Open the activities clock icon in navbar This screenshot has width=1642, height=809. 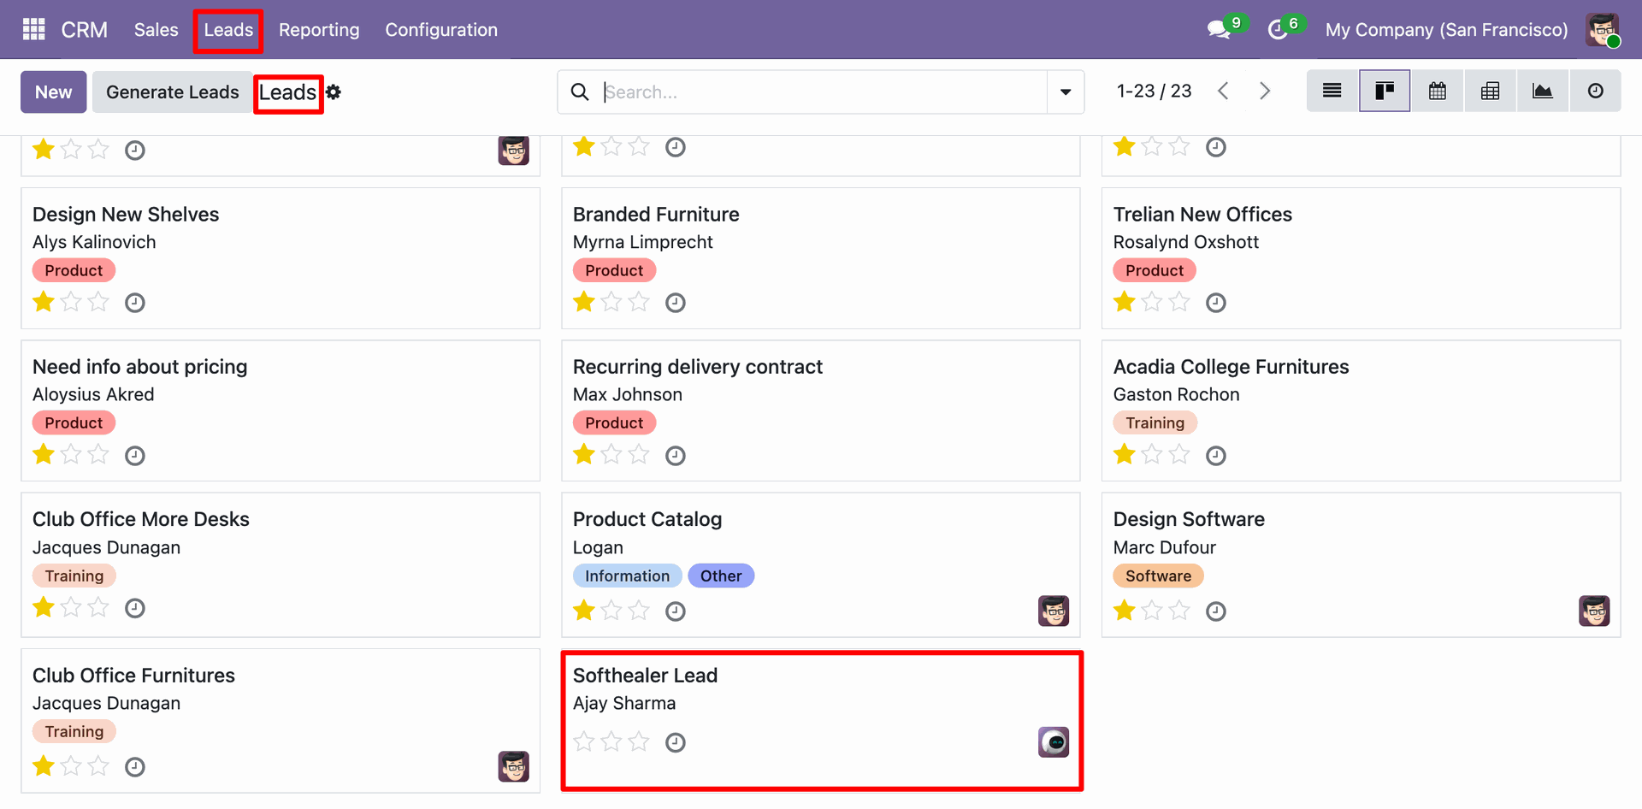coord(1278,30)
